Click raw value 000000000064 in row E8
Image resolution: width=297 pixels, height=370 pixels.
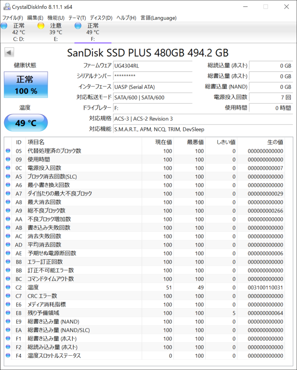point(266,313)
